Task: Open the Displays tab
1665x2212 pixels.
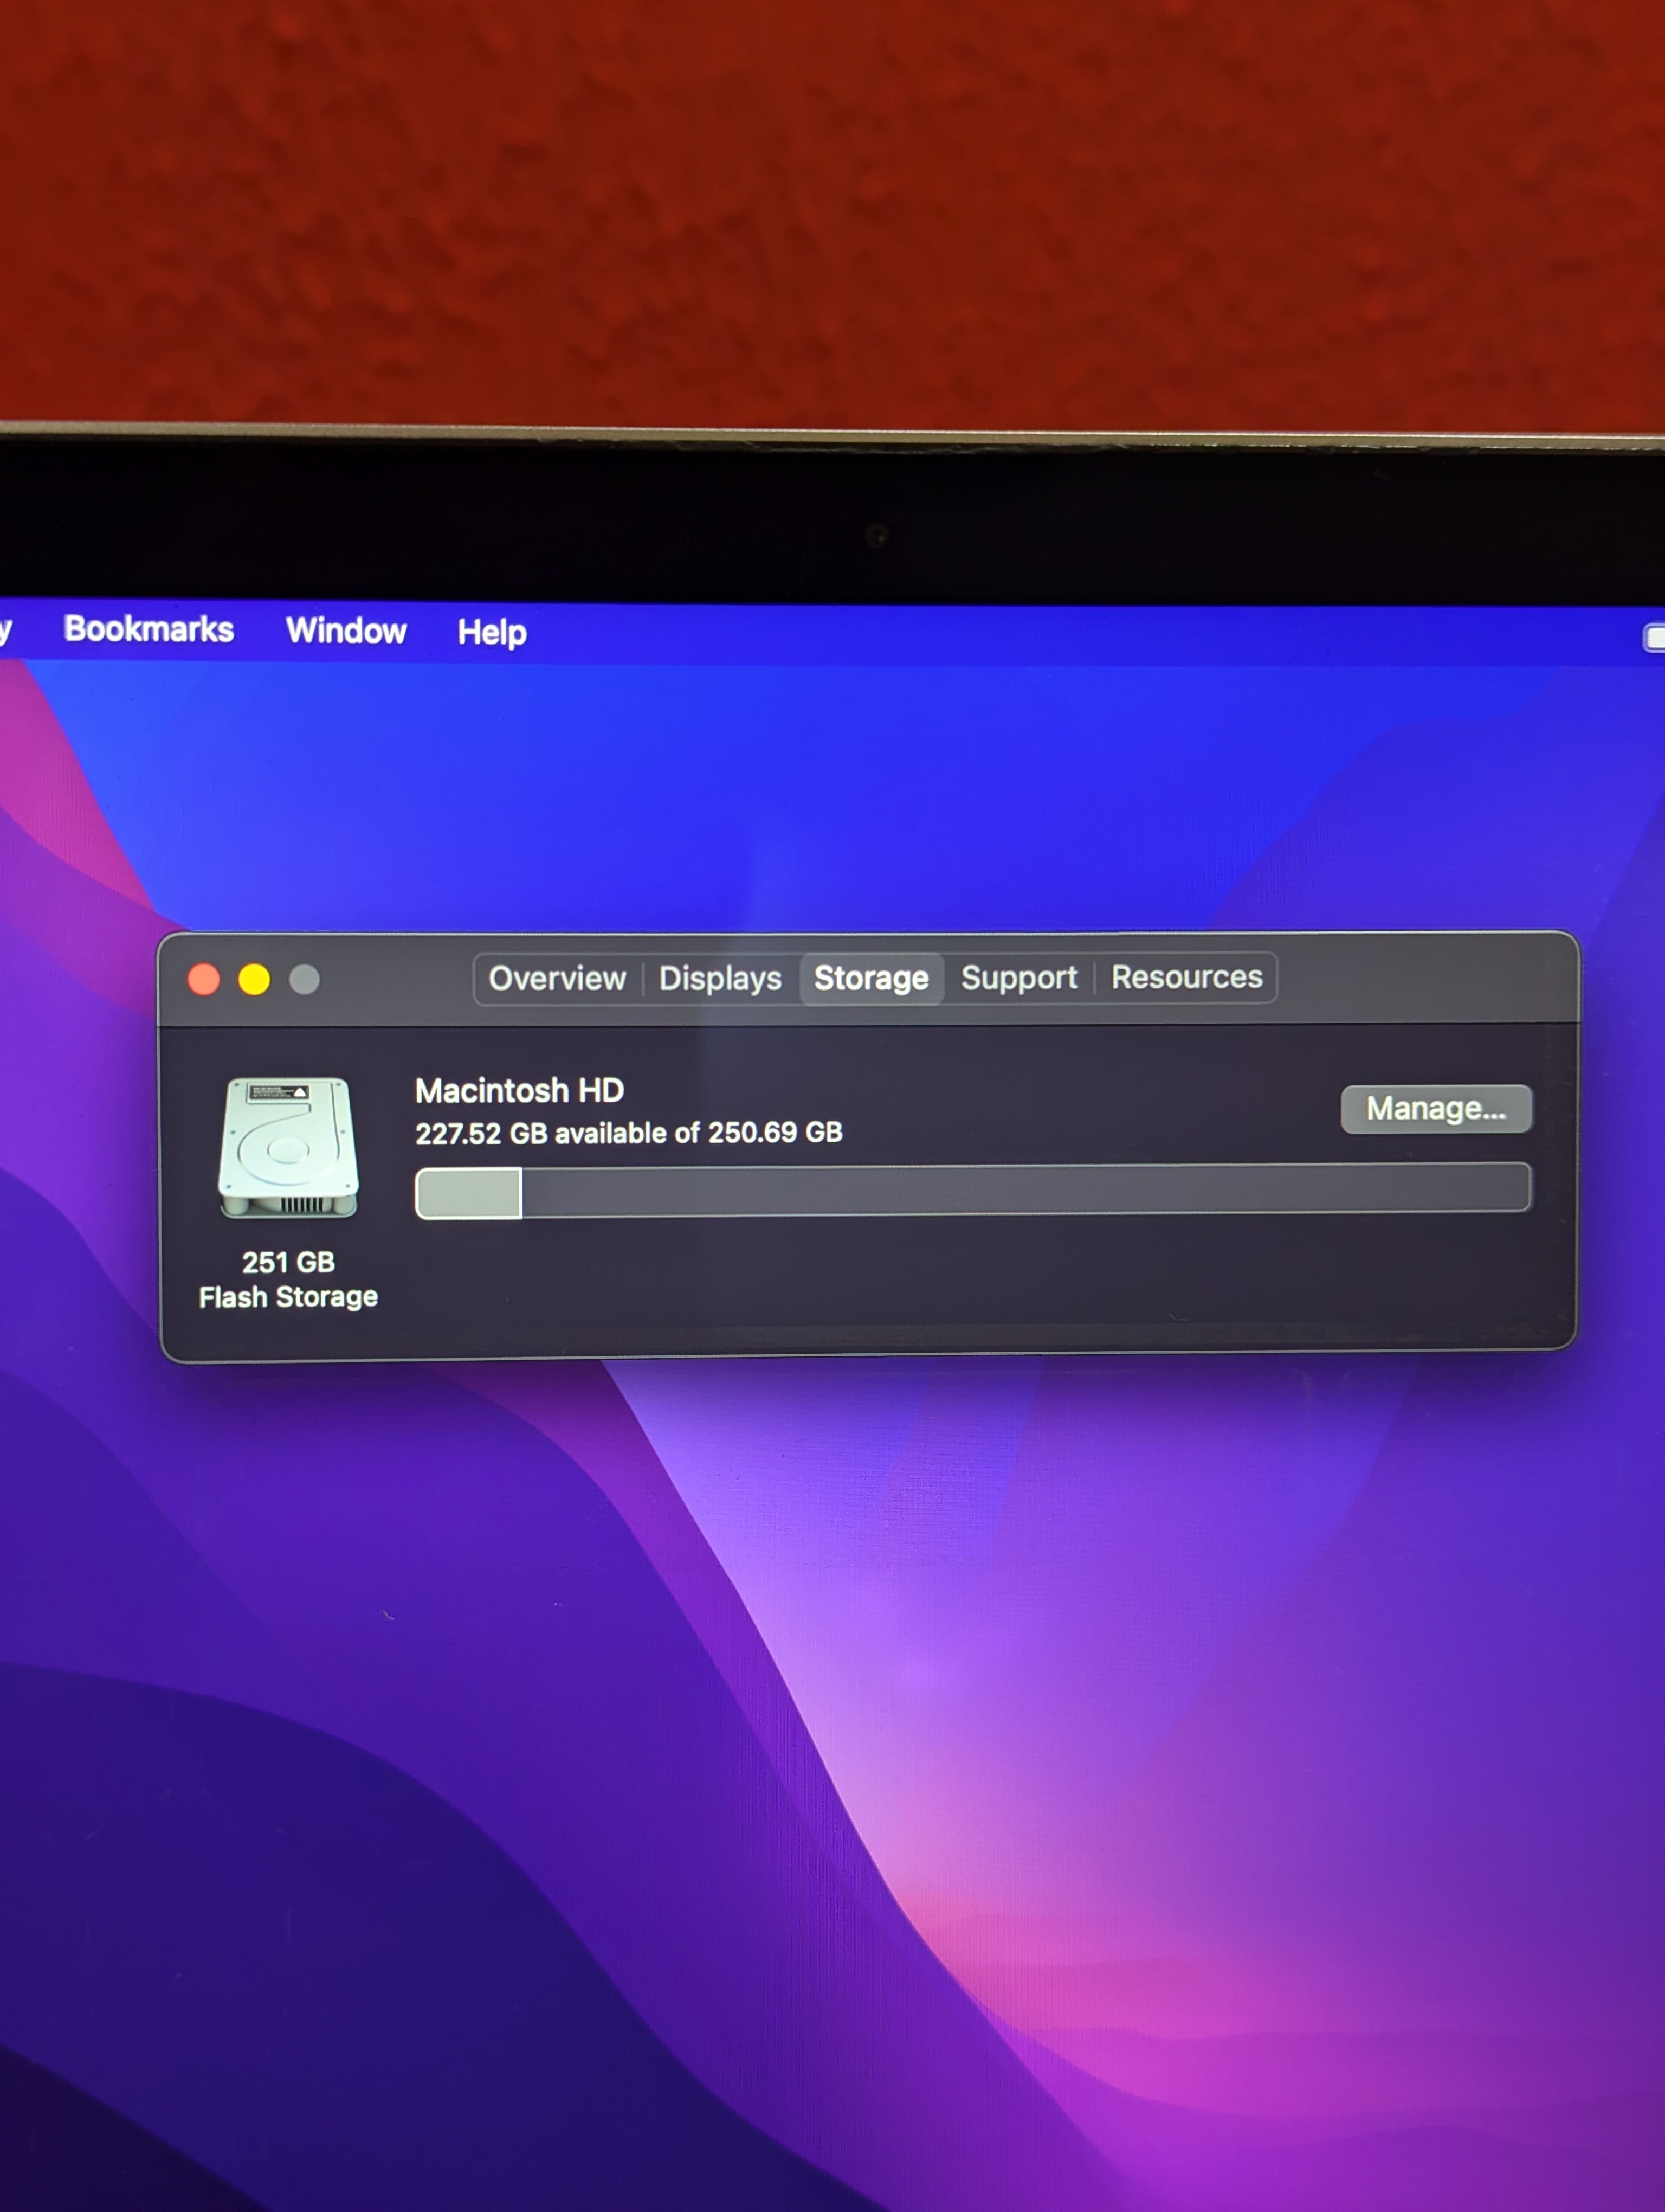Action: [720, 978]
